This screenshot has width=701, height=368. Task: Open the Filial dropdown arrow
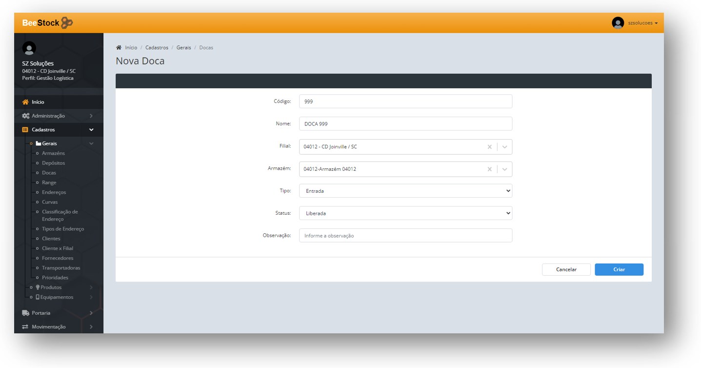[x=504, y=147]
